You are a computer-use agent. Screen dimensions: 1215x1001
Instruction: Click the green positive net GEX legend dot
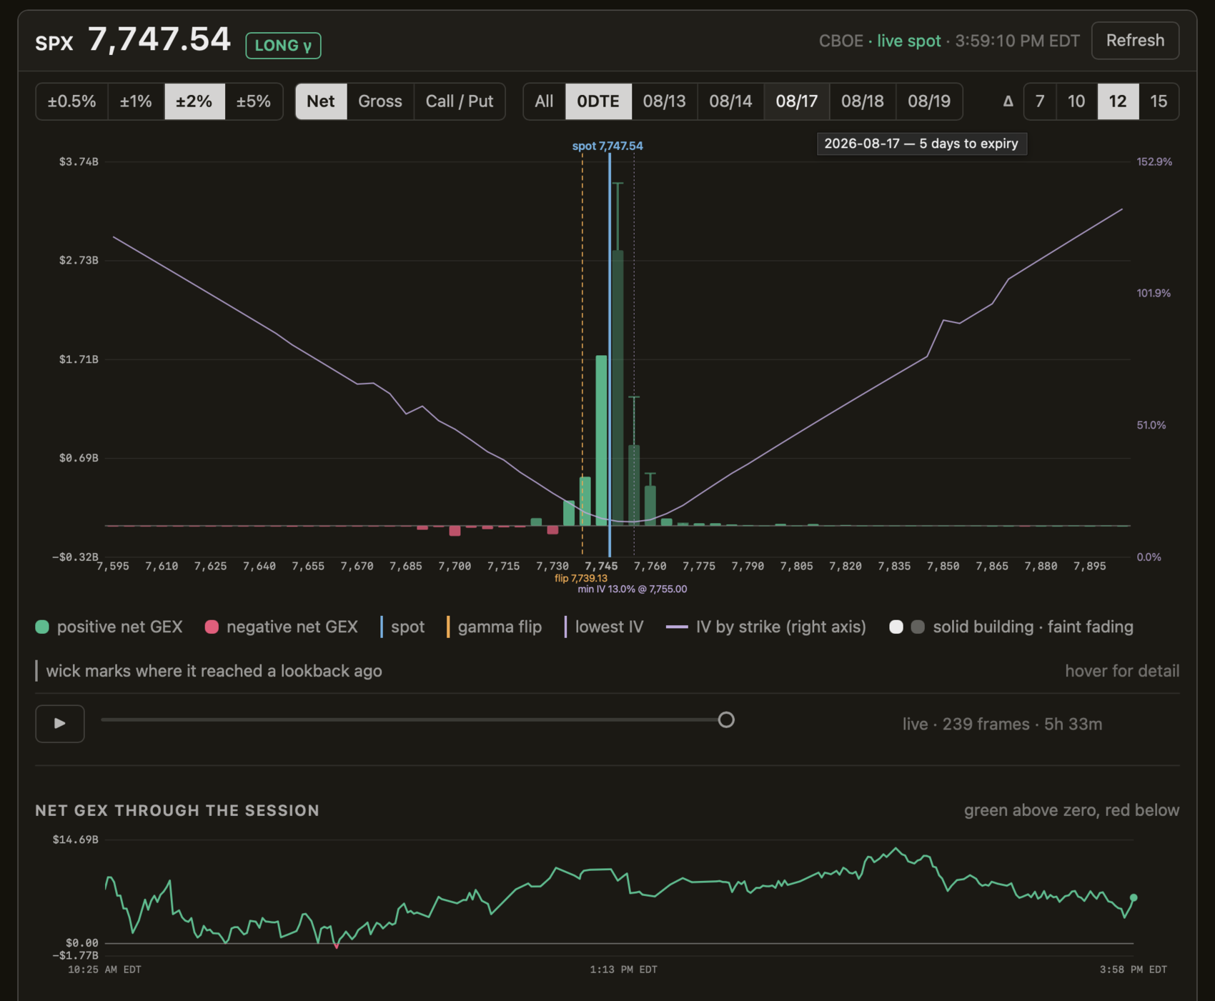coord(42,627)
